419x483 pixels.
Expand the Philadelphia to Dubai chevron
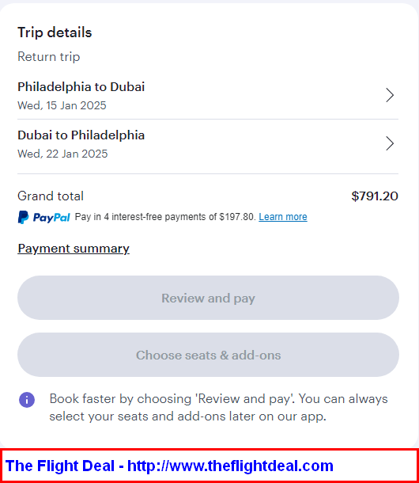[x=390, y=95]
